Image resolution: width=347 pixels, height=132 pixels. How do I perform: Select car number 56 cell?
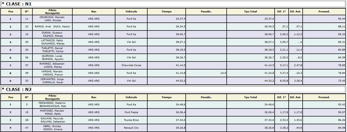click(27, 58)
